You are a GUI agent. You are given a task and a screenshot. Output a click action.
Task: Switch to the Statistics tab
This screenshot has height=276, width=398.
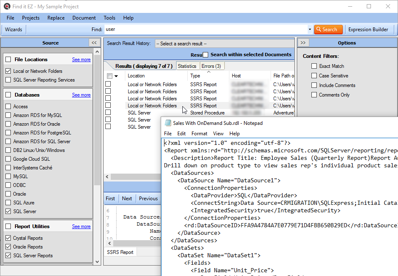pos(187,66)
